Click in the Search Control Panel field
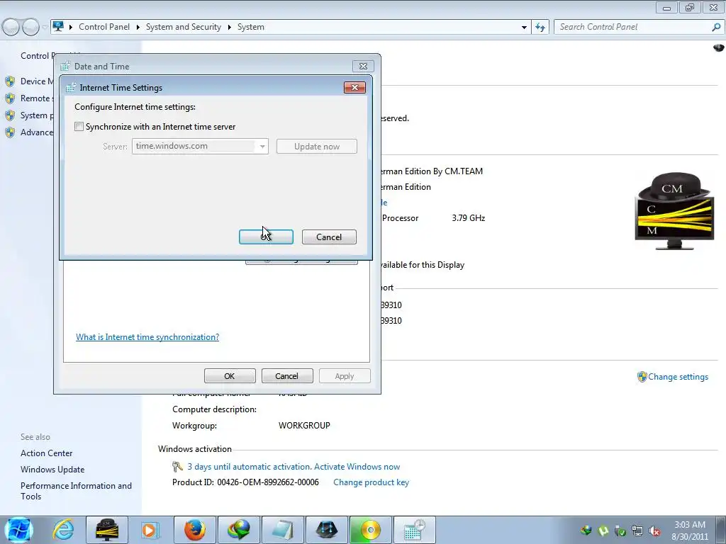This screenshot has height=544, width=726. (x=632, y=27)
